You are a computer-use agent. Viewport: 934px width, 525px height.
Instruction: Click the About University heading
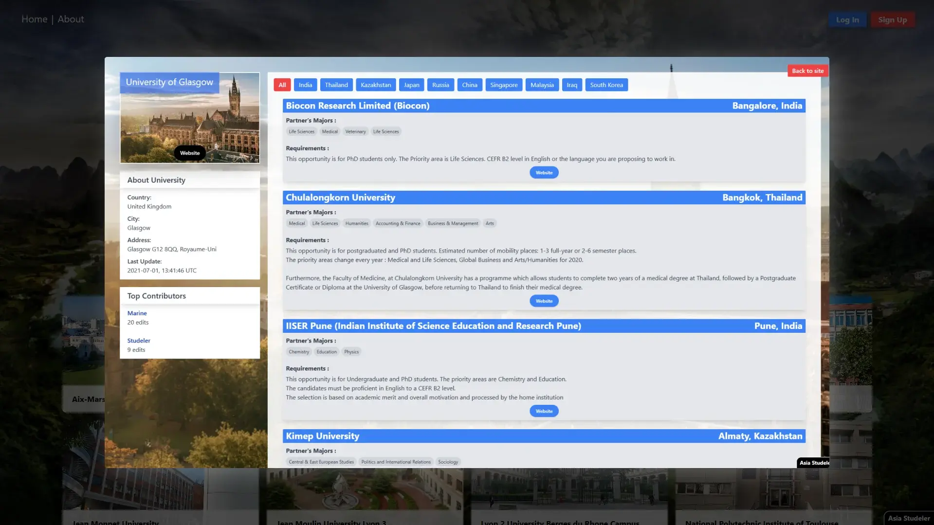(x=156, y=180)
